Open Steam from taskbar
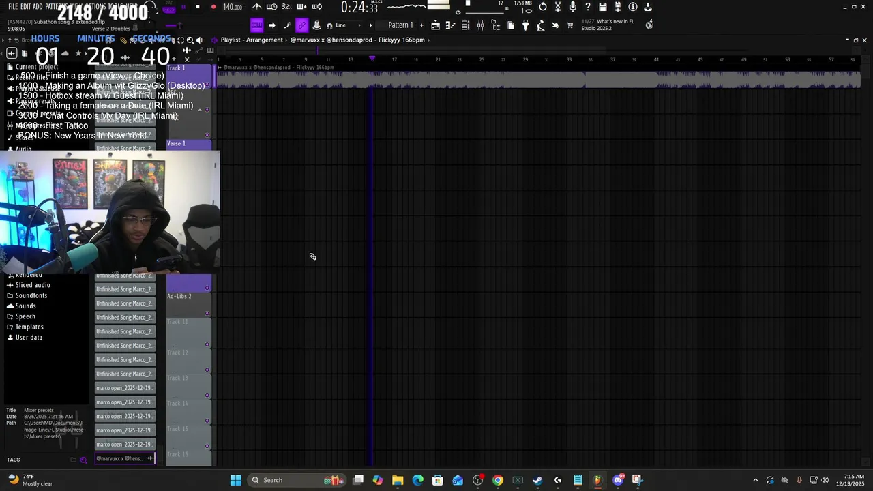This screenshot has width=873, height=491. (x=537, y=480)
